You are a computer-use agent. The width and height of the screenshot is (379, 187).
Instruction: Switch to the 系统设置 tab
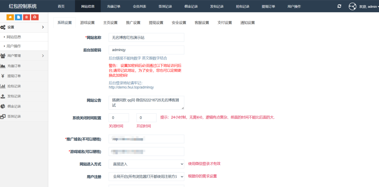(x=64, y=23)
